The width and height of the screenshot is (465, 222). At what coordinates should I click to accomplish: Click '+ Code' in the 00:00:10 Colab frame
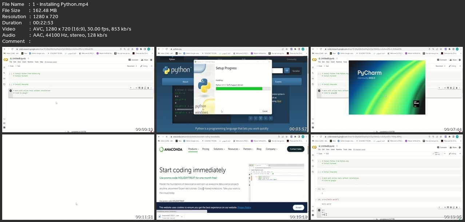[x=11, y=66]
